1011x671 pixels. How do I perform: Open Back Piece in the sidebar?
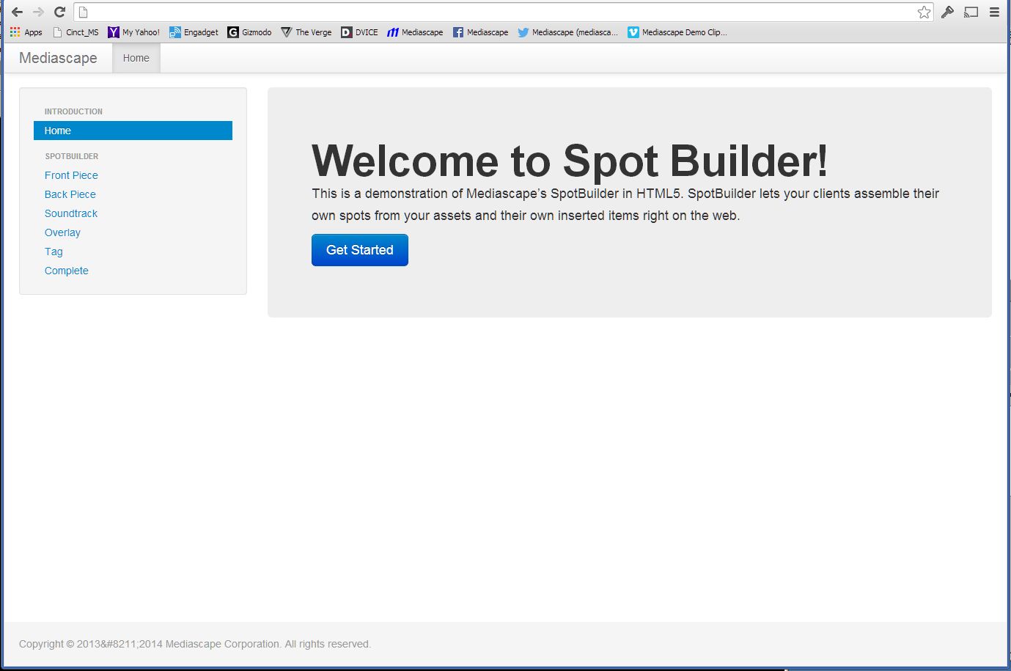[70, 194]
